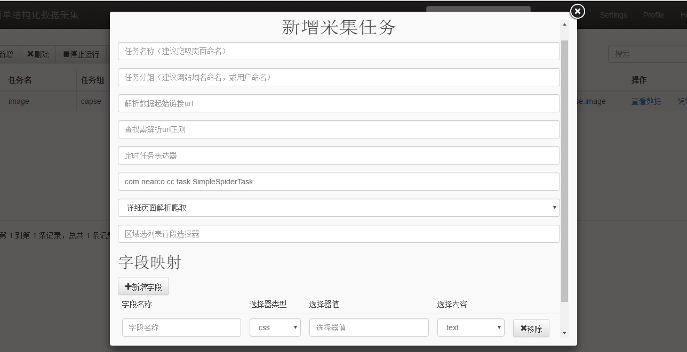The width and height of the screenshot is (687, 352).
Task: Click the 解析数据起始链接url field
Action: [x=339, y=103]
